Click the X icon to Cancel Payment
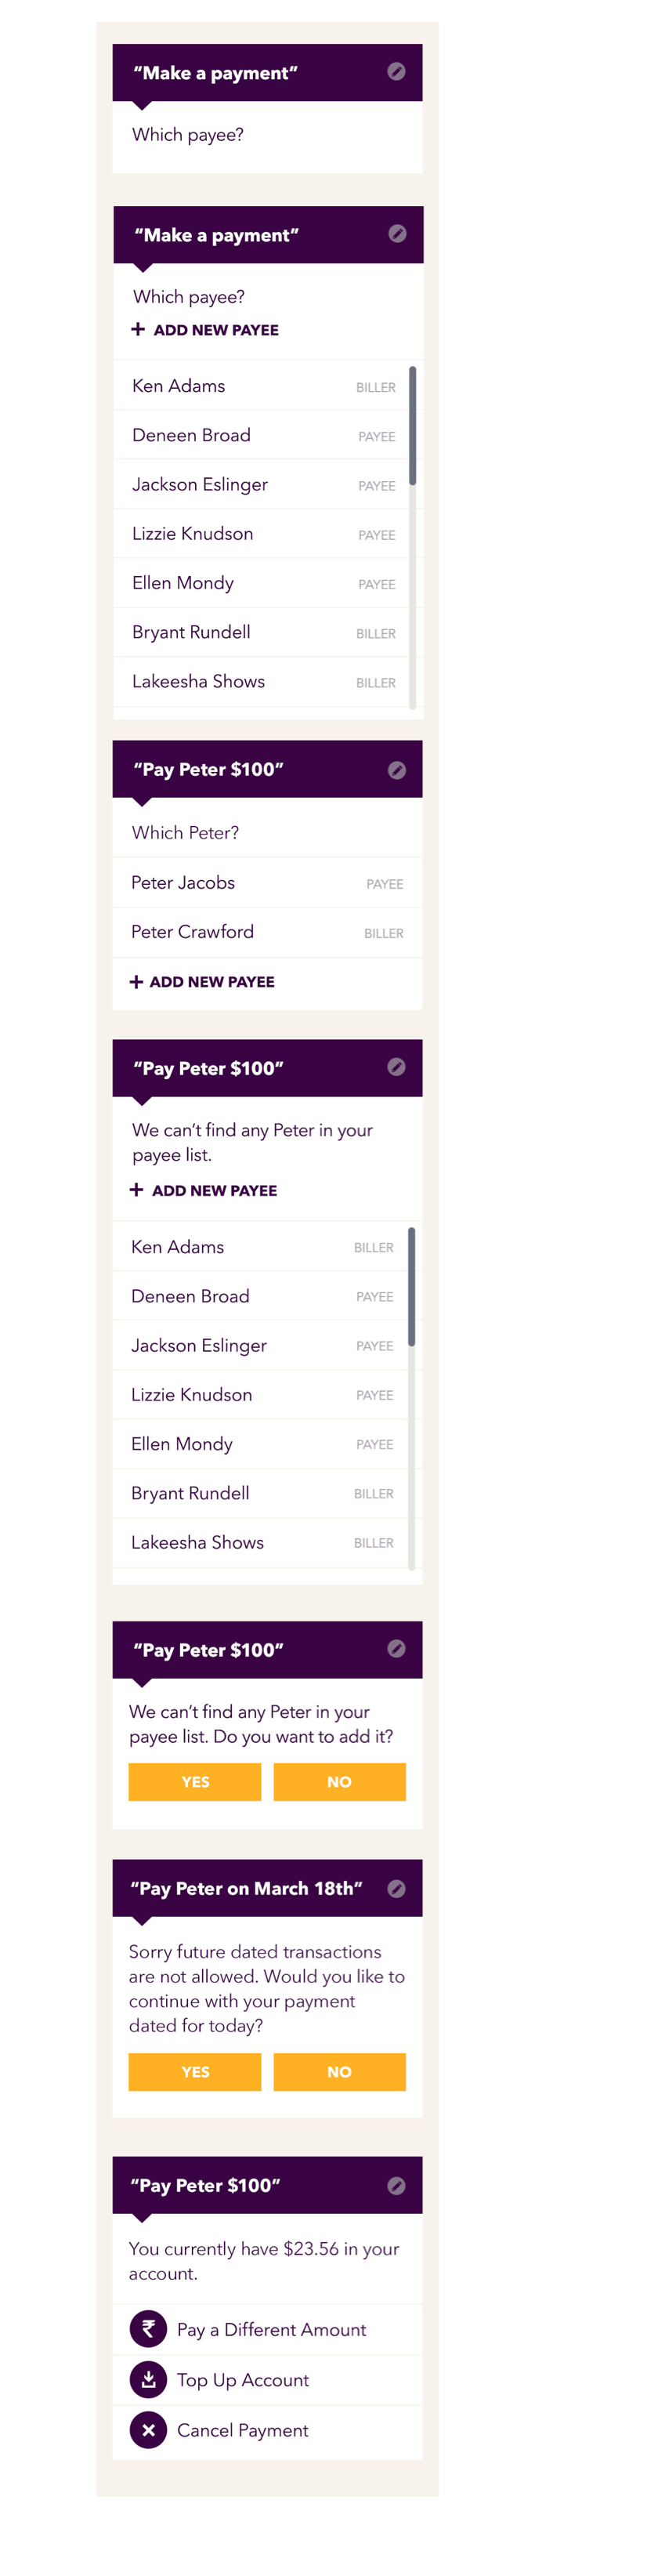Screen dimensions: 647x2576 pyautogui.click(x=147, y=2430)
